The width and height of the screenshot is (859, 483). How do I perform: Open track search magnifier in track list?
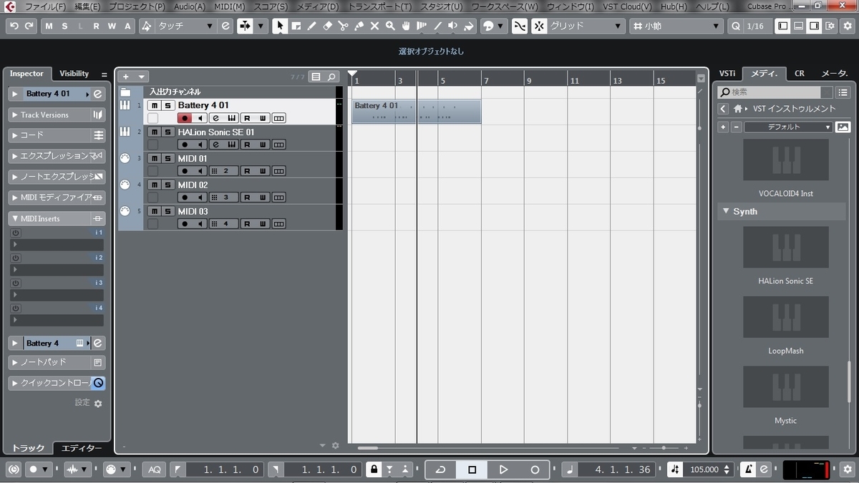coord(331,77)
